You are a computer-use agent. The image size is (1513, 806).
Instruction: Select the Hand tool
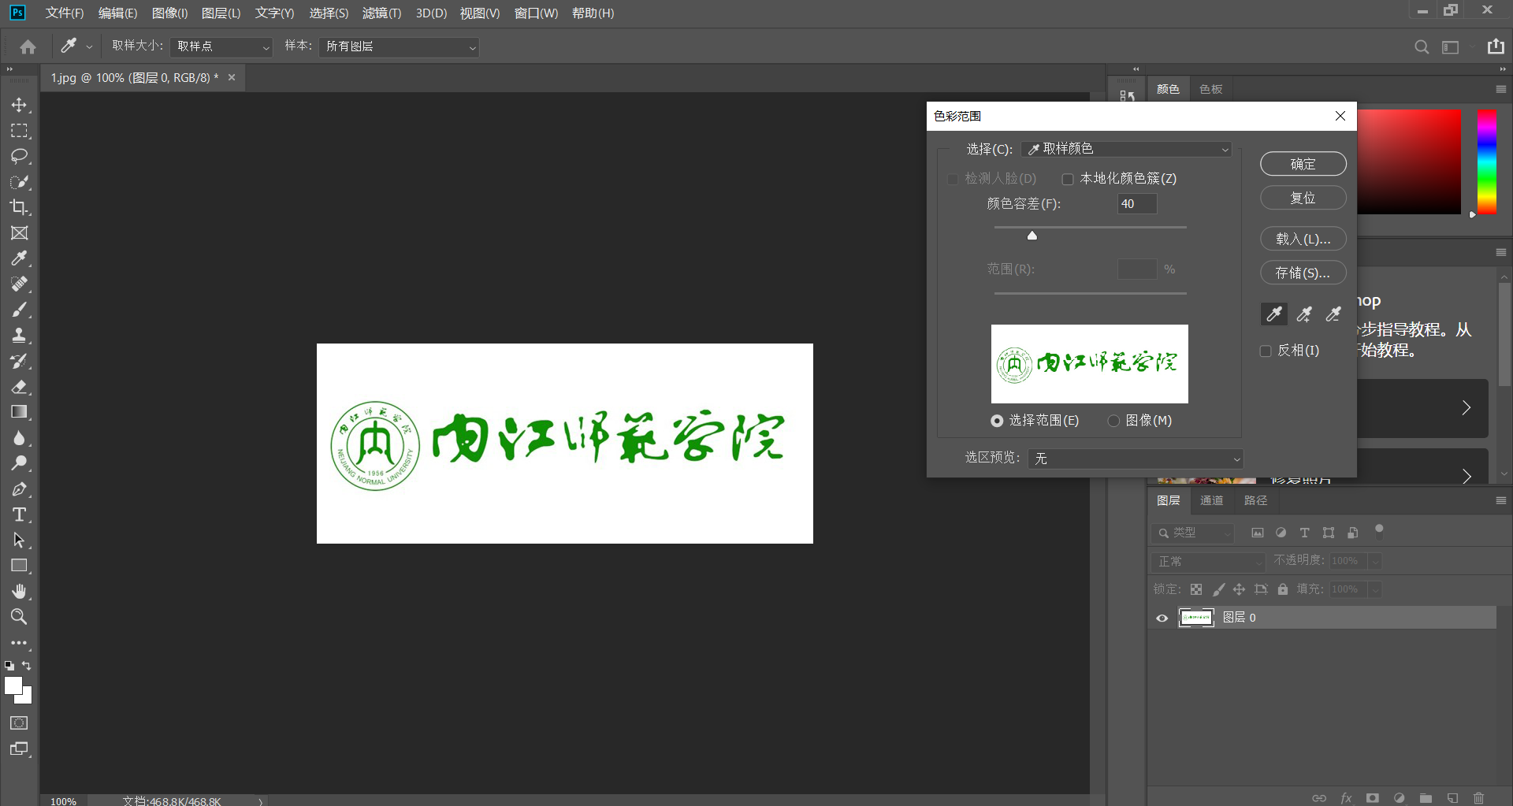click(19, 591)
